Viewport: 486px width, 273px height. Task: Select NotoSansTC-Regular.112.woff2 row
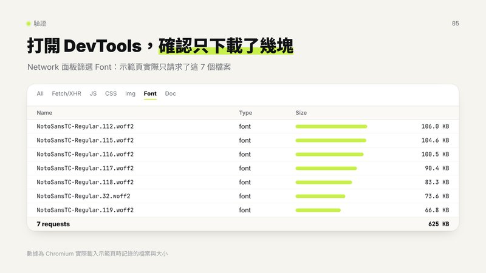pos(243,126)
